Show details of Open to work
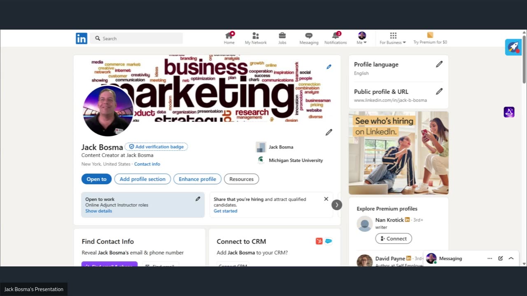The height and width of the screenshot is (296, 527). (98, 211)
